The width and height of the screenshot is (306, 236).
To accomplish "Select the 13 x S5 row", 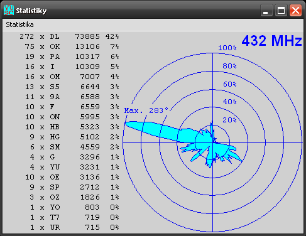I will (72, 87).
